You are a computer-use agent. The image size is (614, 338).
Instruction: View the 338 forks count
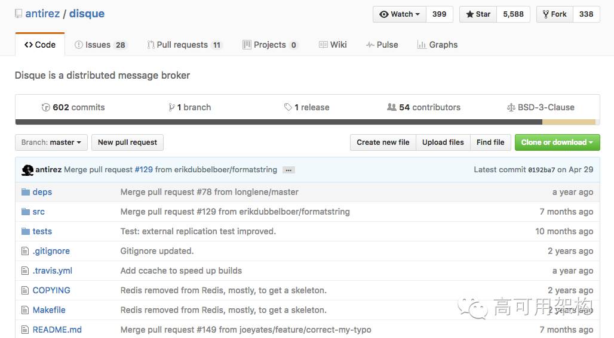(586, 14)
